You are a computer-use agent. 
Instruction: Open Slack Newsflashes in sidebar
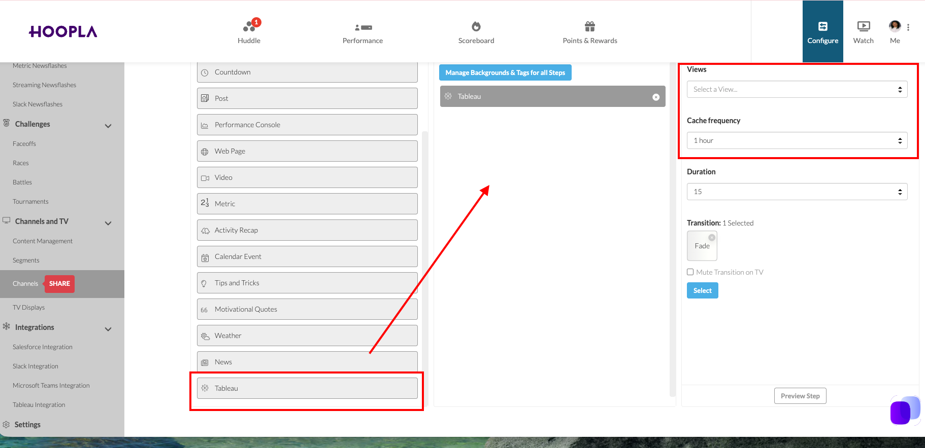(x=38, y=104)
